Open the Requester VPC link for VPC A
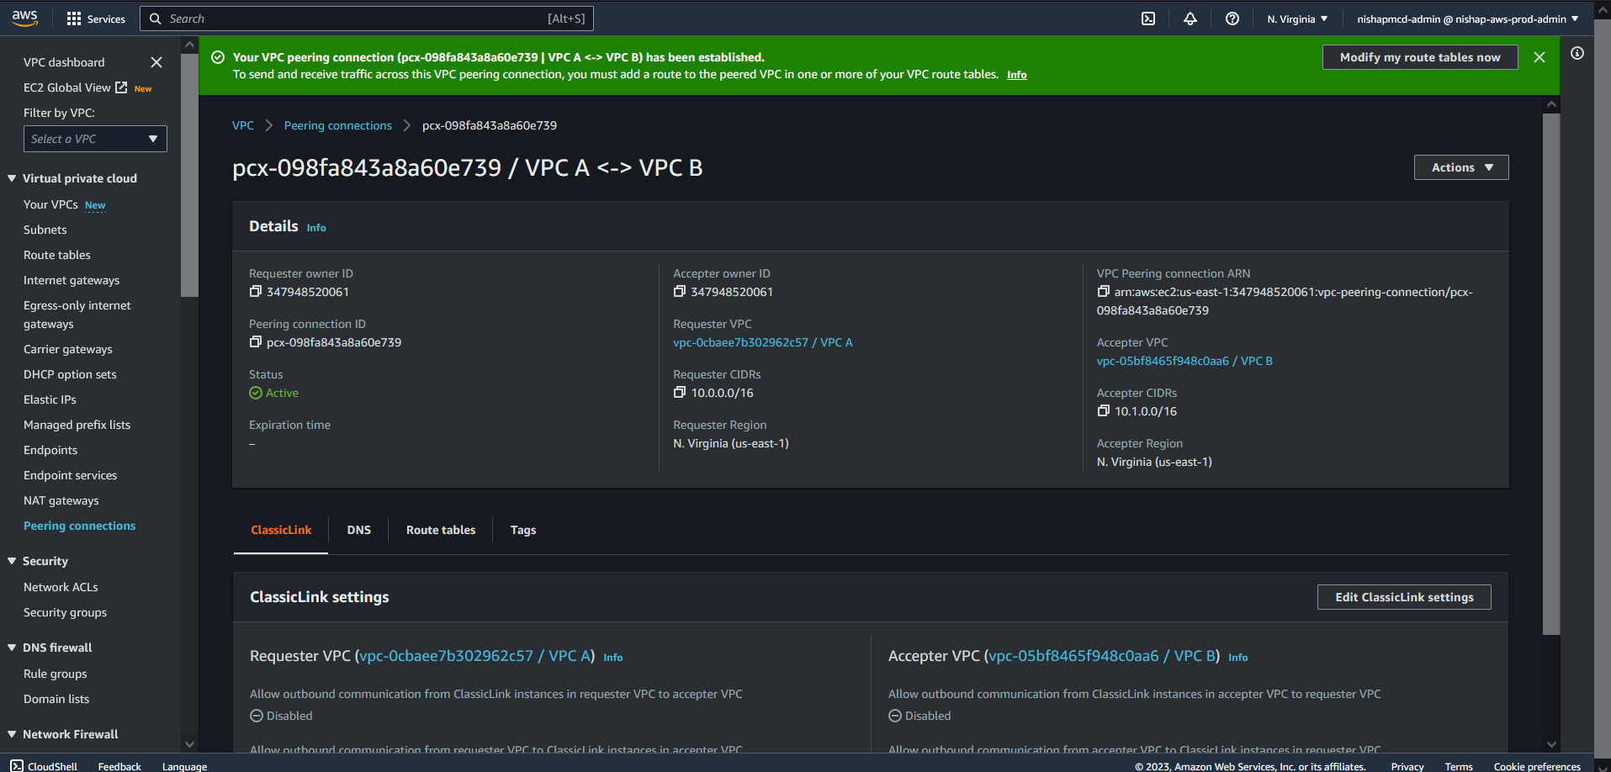Image resolution: width=1611 pixels, height=772 pixels. (x=762, y=342)
